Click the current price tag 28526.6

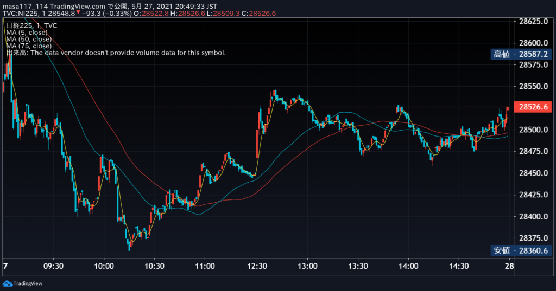tap(533, 107)
